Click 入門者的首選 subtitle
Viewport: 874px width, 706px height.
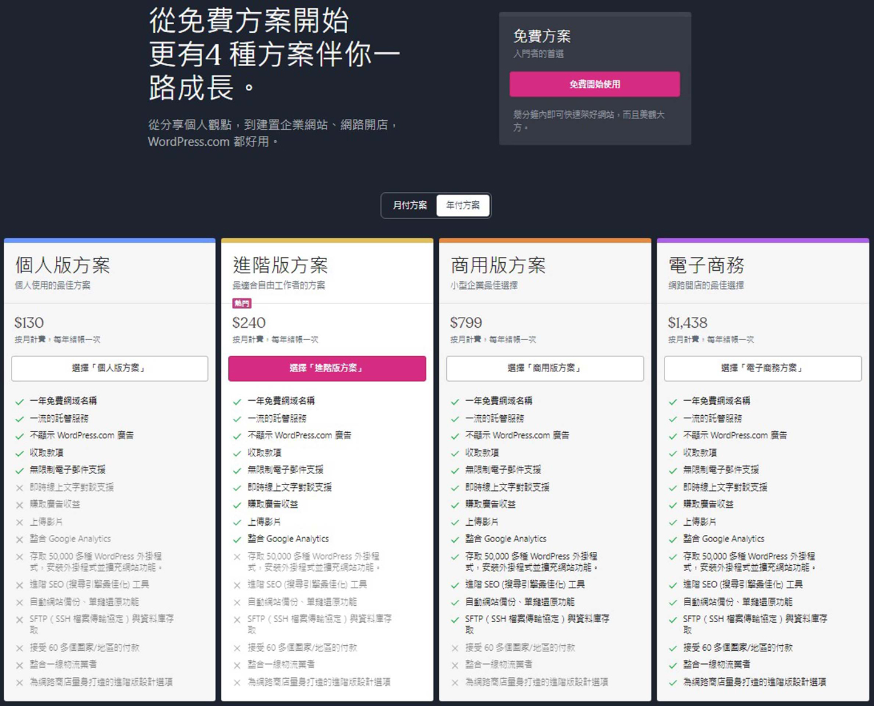[538, 53]
